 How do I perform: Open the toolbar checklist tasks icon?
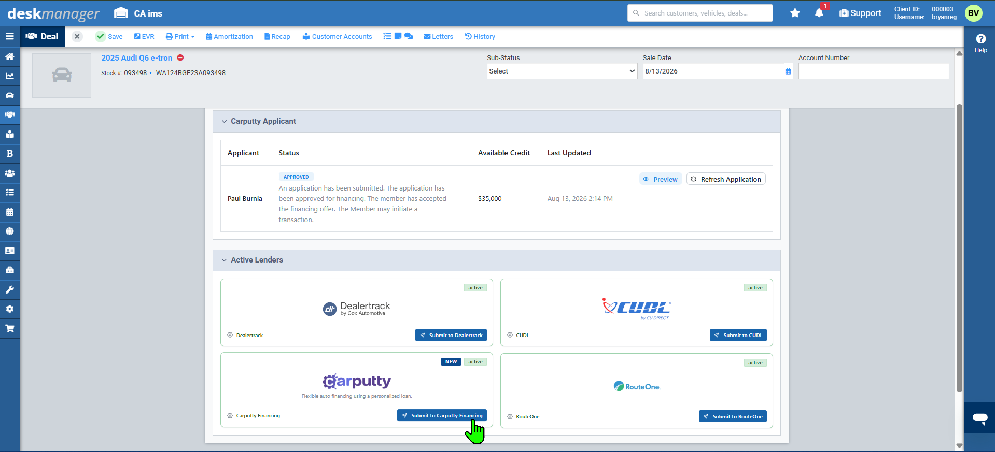coord(387,36)
